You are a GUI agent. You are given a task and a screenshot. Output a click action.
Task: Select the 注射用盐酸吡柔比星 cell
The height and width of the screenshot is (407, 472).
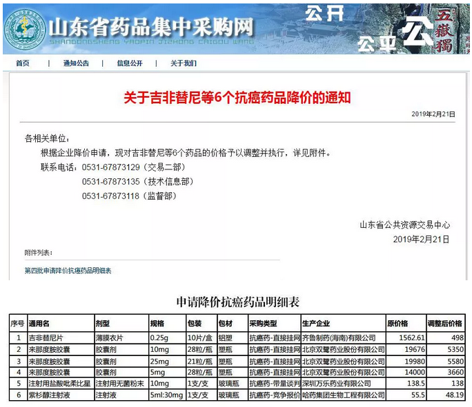[61, 384]
